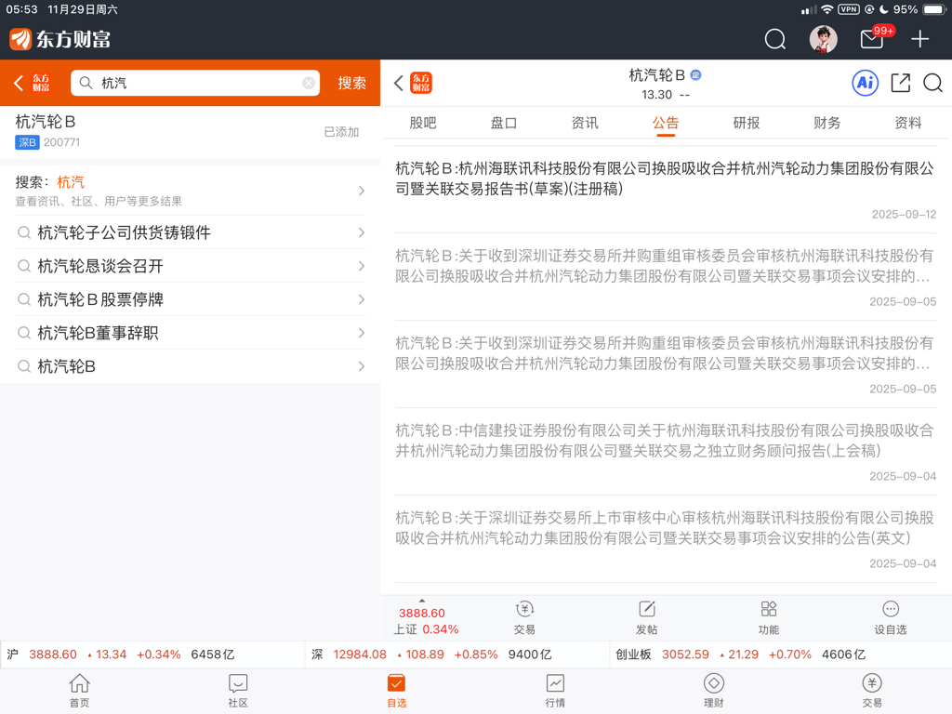Tap the stock title 杭汽轮B 13.30
952x714 pixels.
666,84
